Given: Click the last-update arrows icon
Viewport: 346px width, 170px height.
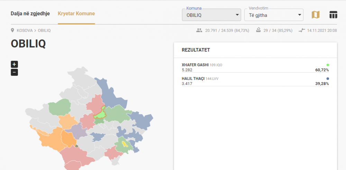Looking at the screenshot, I should (x=301, y=31).
